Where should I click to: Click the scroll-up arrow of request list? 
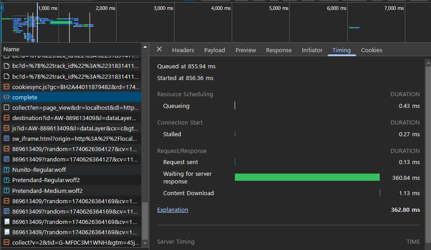tap(145, 47)
